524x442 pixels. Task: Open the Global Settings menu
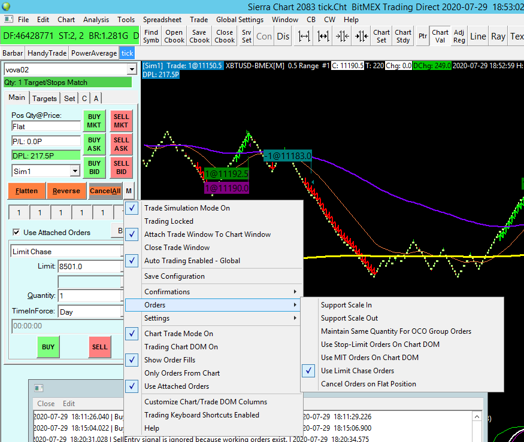pyautogui.click(x=240, y=20)
